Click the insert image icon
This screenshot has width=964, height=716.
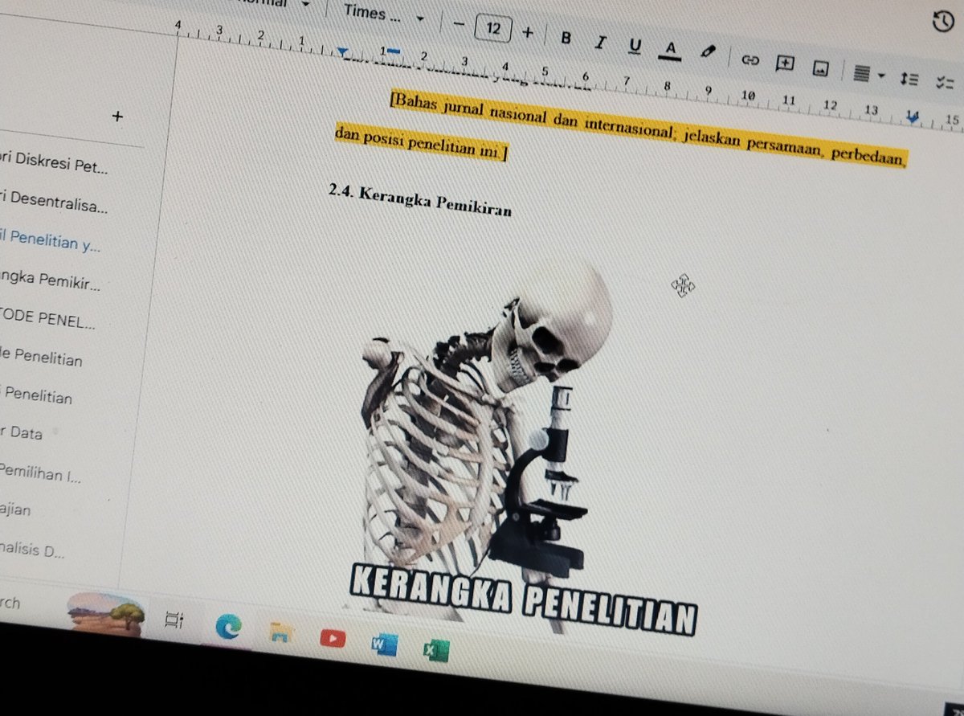coord(820,68)
